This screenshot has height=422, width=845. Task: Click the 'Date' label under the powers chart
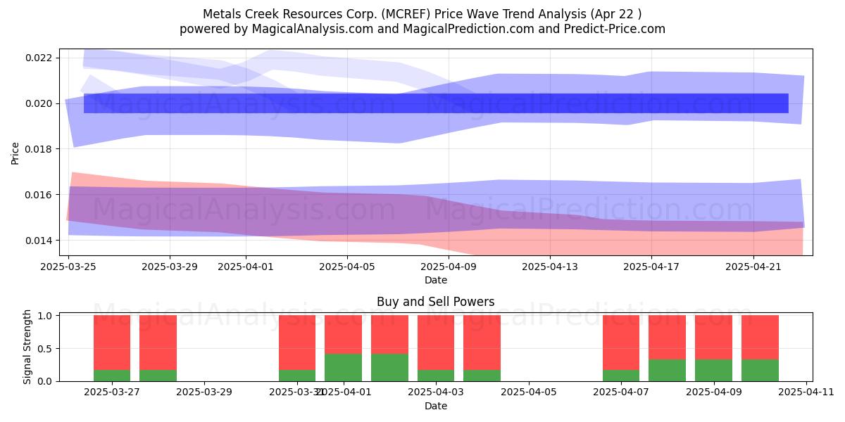point(436,406)
